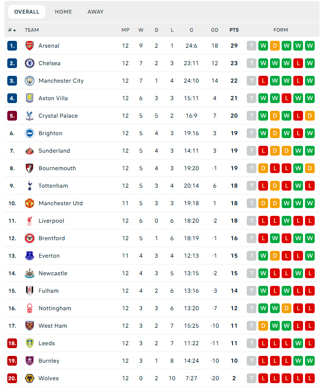The image size is (321, 388).
Task: Click the Crystal Palace crest icon
Action: (x=30, y=116)
